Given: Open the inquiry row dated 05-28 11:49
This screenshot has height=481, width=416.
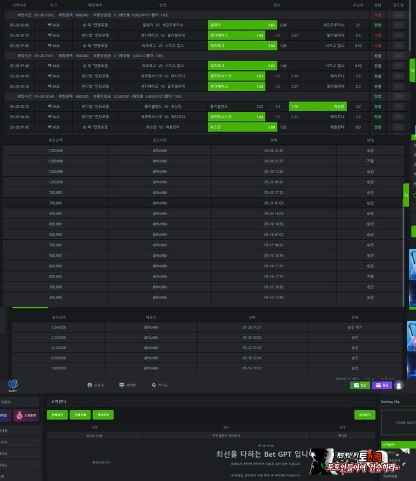Looking at the screenshot, I should coord(211,435).
